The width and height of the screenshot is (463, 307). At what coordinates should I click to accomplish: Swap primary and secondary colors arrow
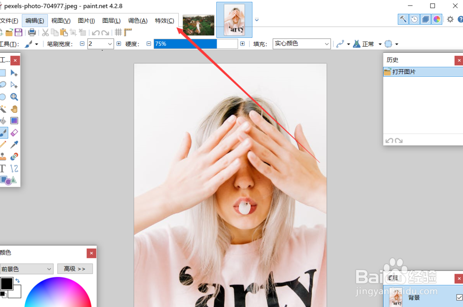click(x=18, y=281)
